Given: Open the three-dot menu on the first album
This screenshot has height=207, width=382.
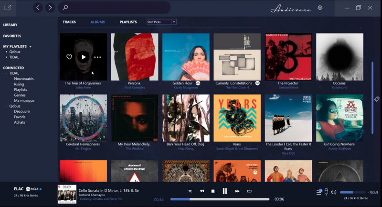Looking at the screenshot, I should (97, 57).
